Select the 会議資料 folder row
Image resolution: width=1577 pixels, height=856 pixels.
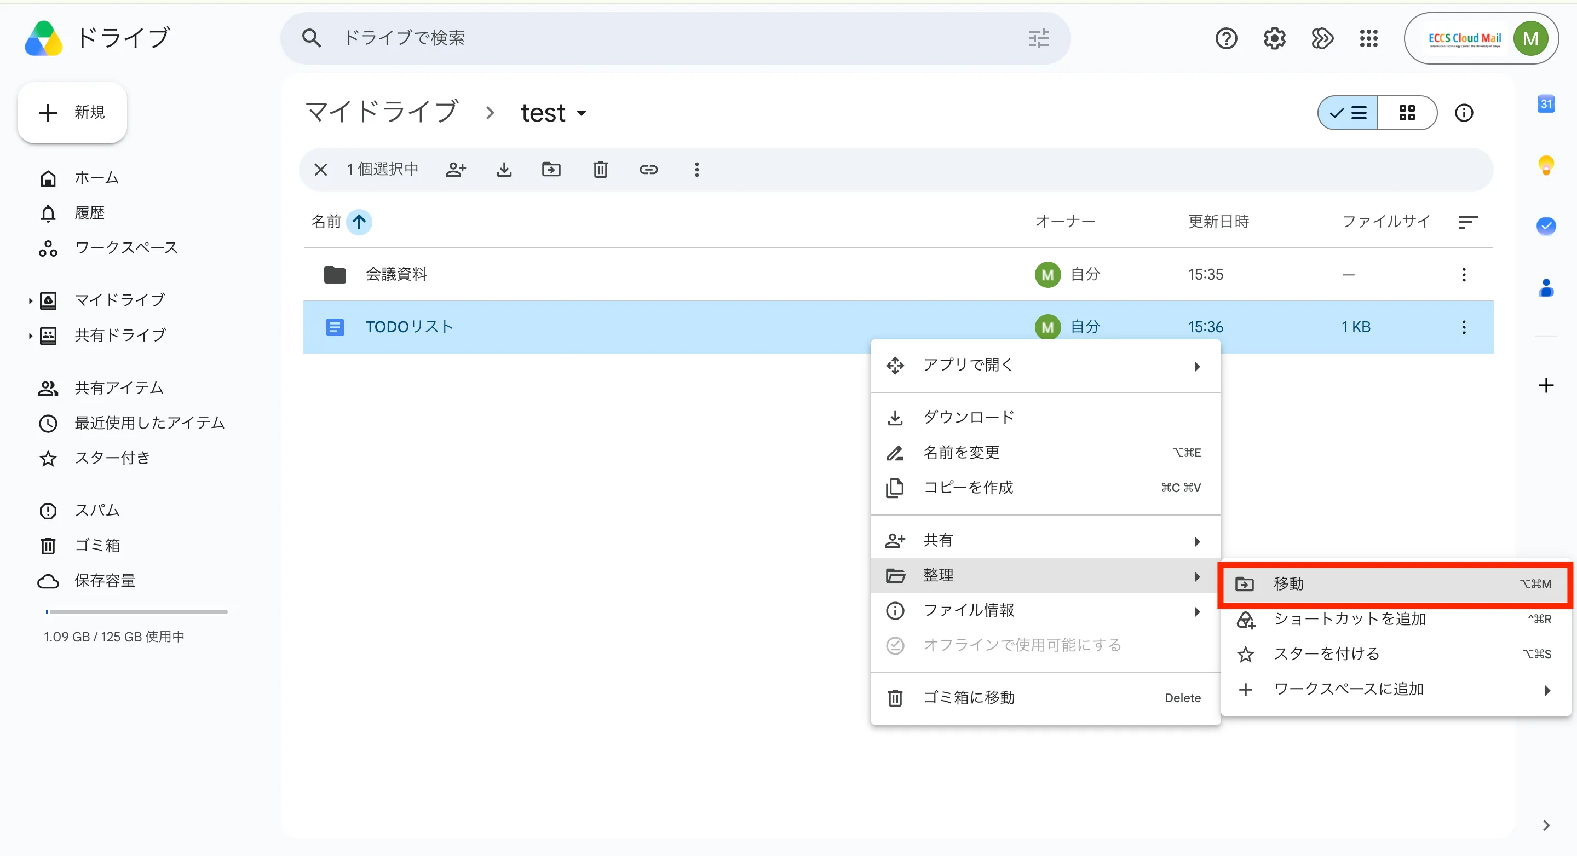898,275
